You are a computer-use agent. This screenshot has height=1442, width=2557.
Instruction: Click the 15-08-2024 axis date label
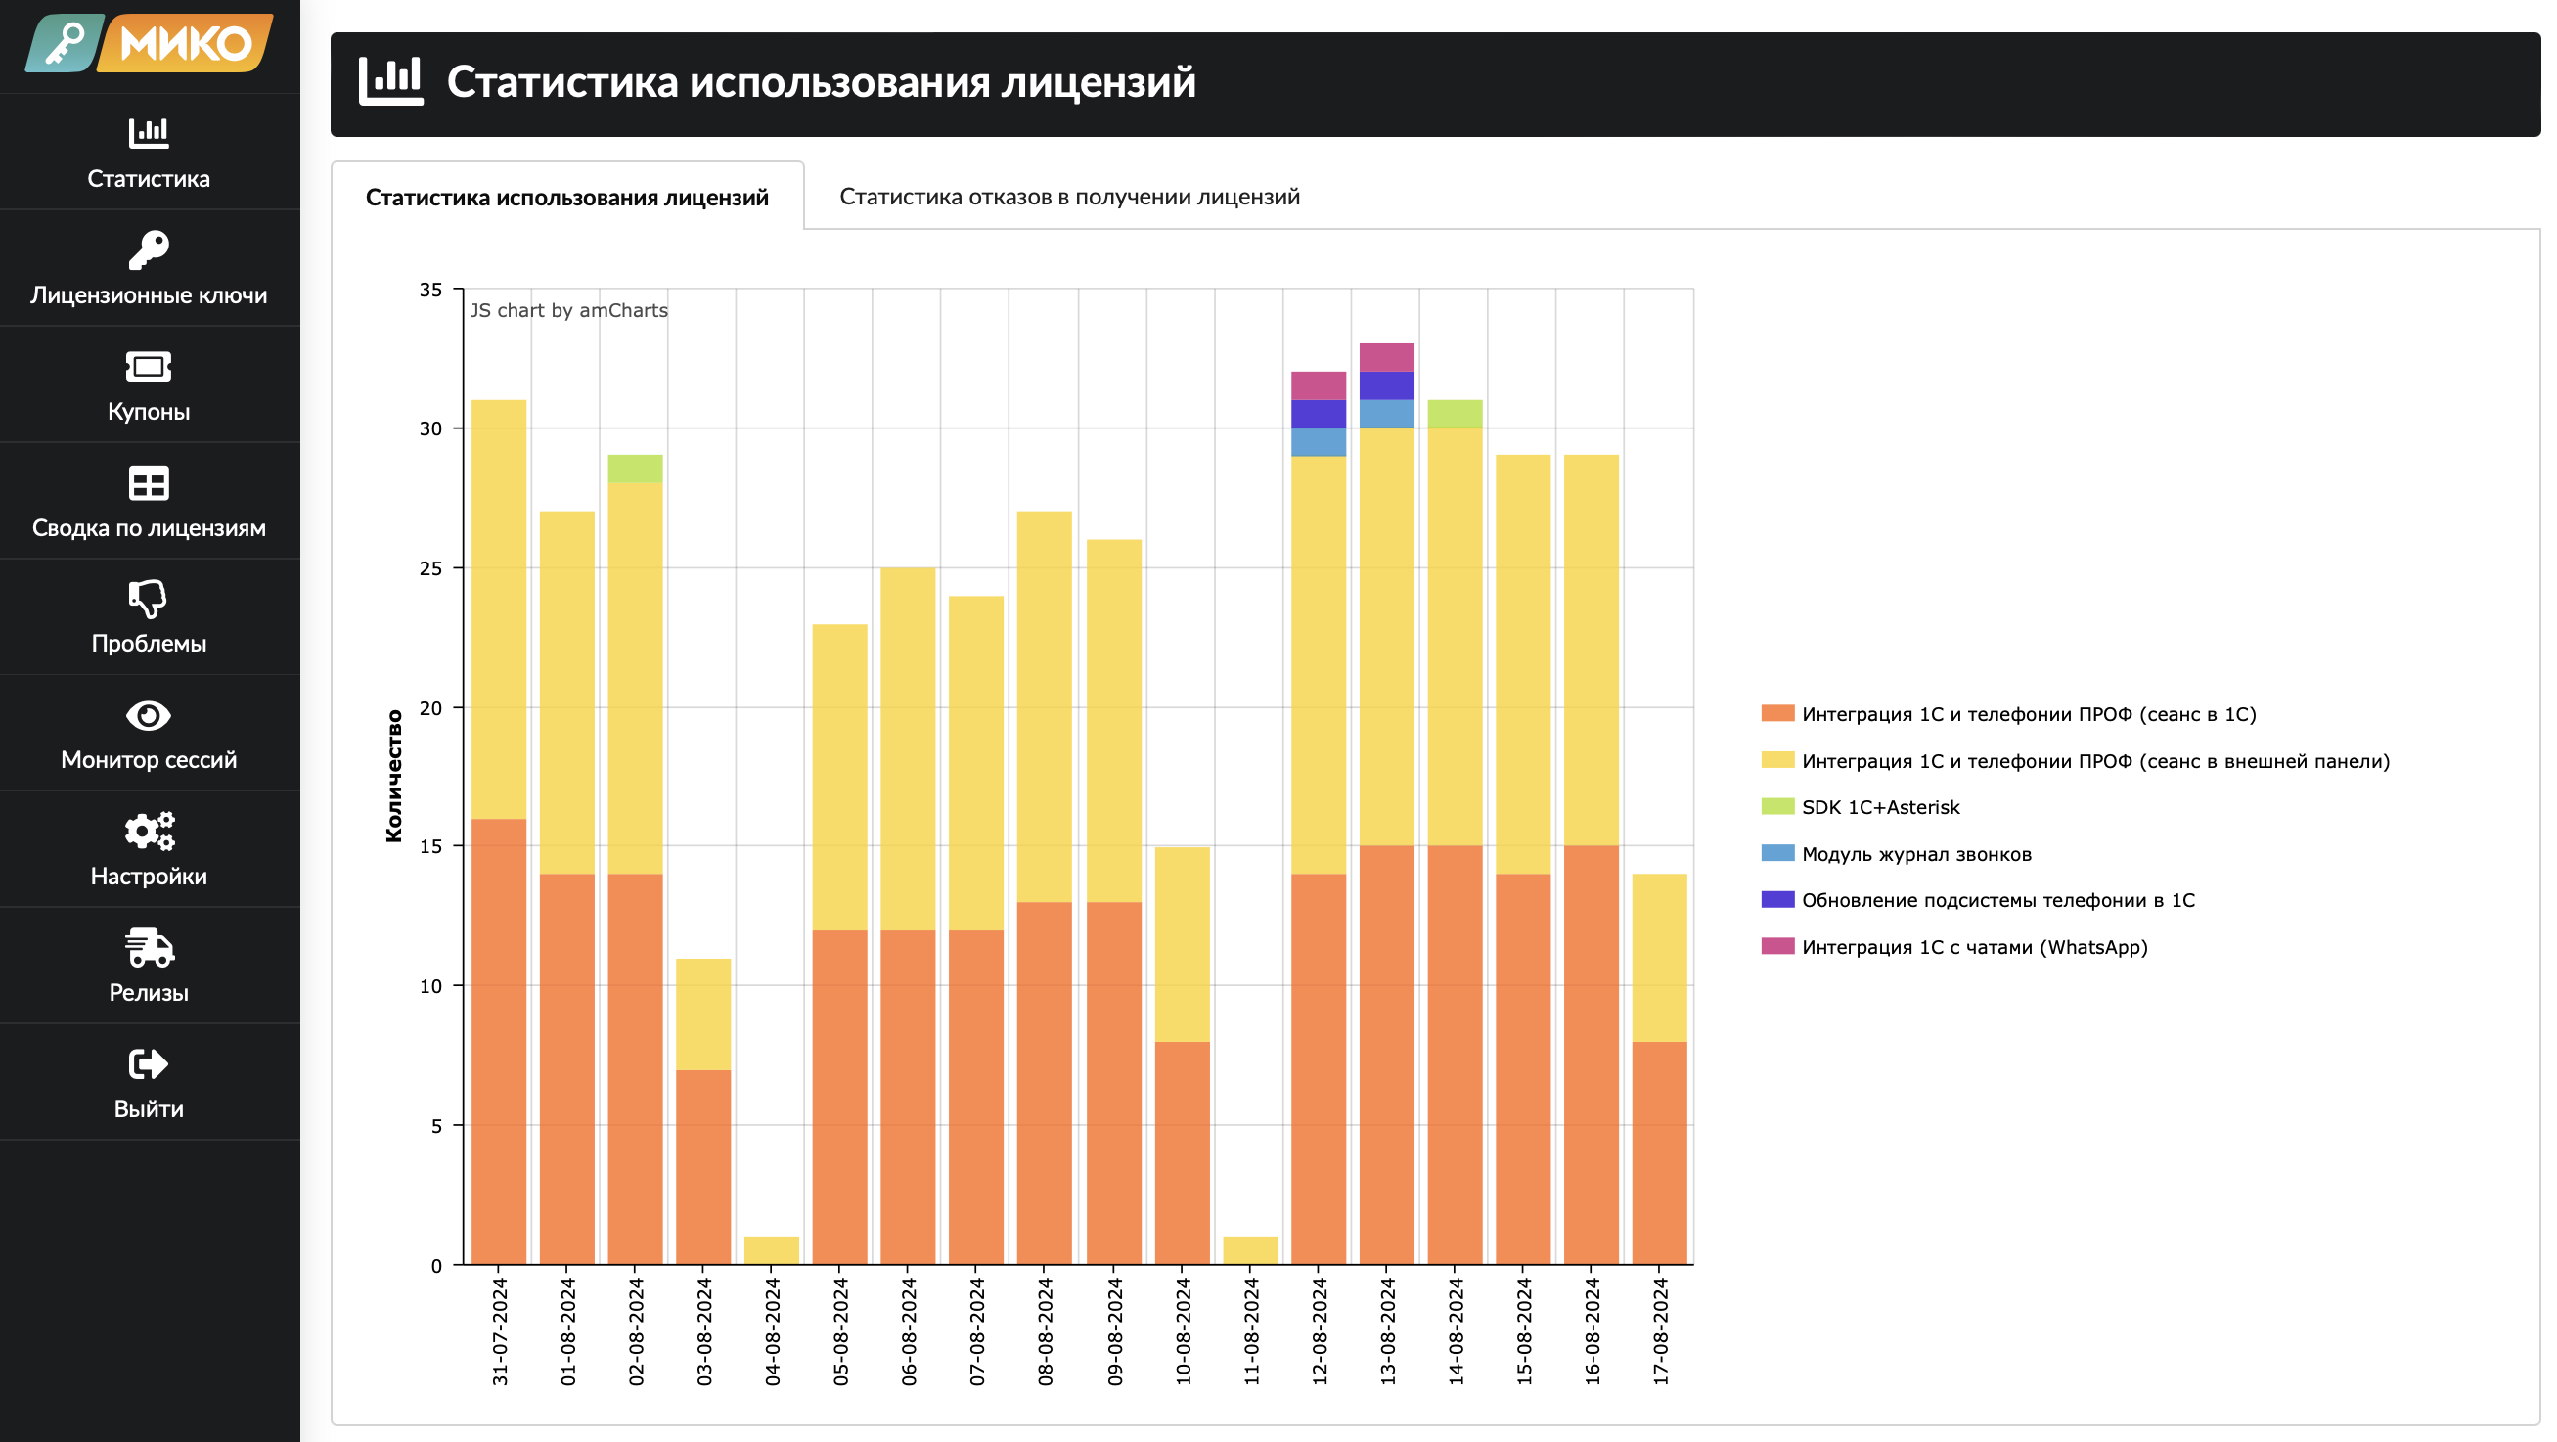click(x=1524, y=1330)
